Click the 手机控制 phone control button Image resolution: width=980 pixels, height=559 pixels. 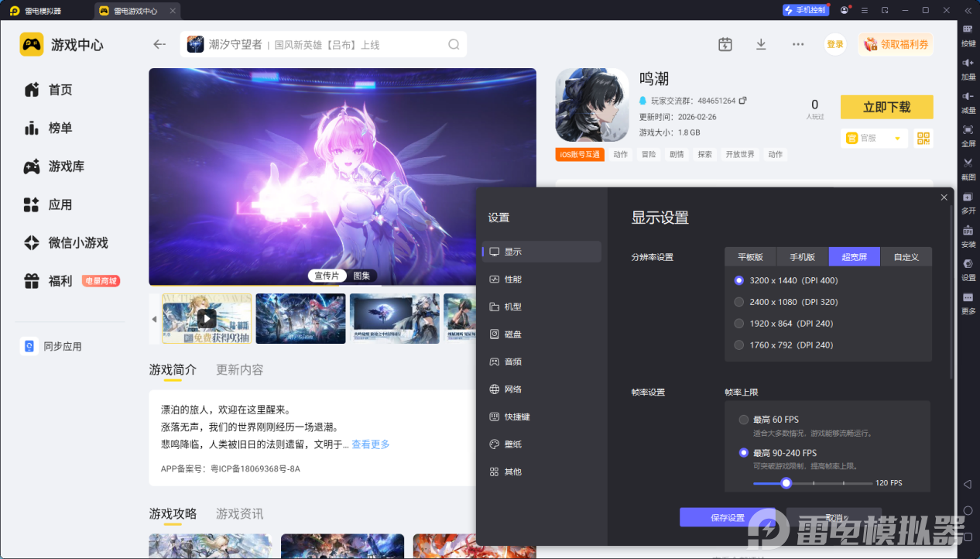[806, 10]
